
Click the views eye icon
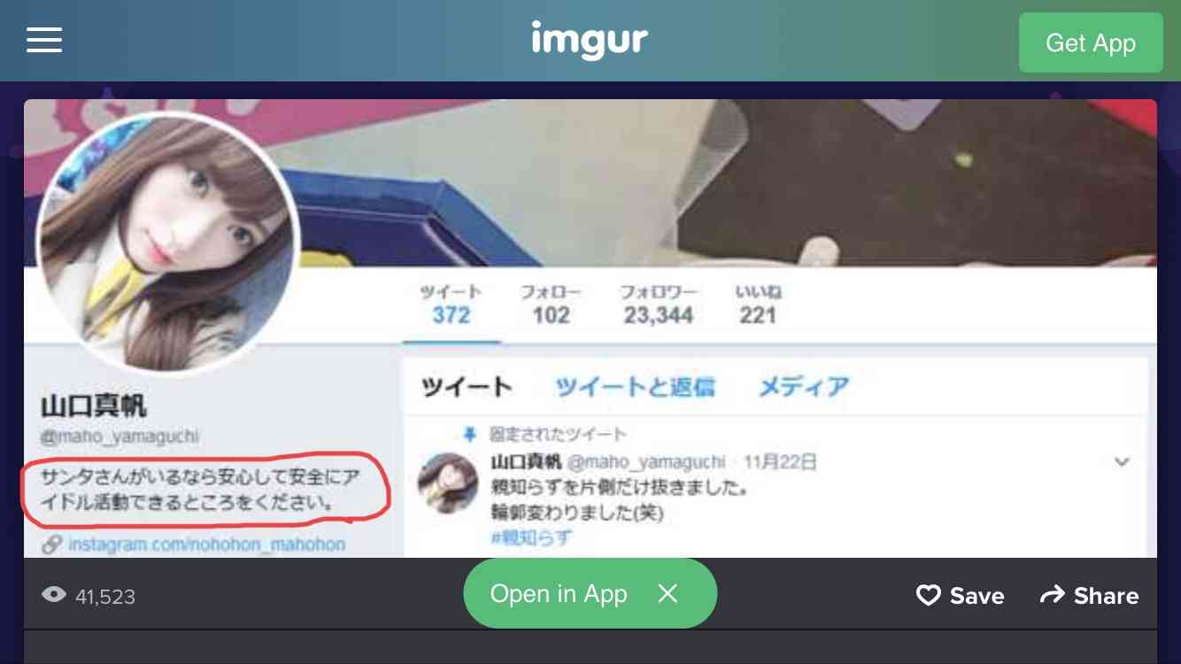[x=54, y=595]
